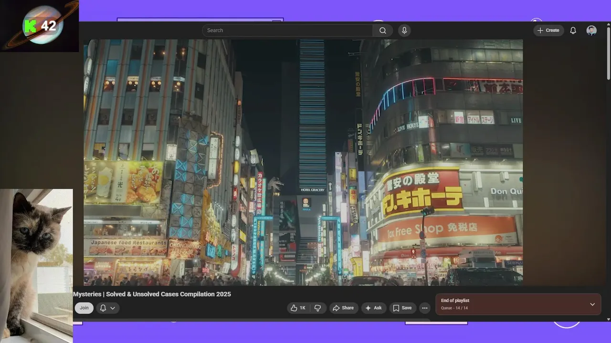The image size is (611, 343).
Task: Click the 'End of playlist' label
Action: click(x=455, y=301)
